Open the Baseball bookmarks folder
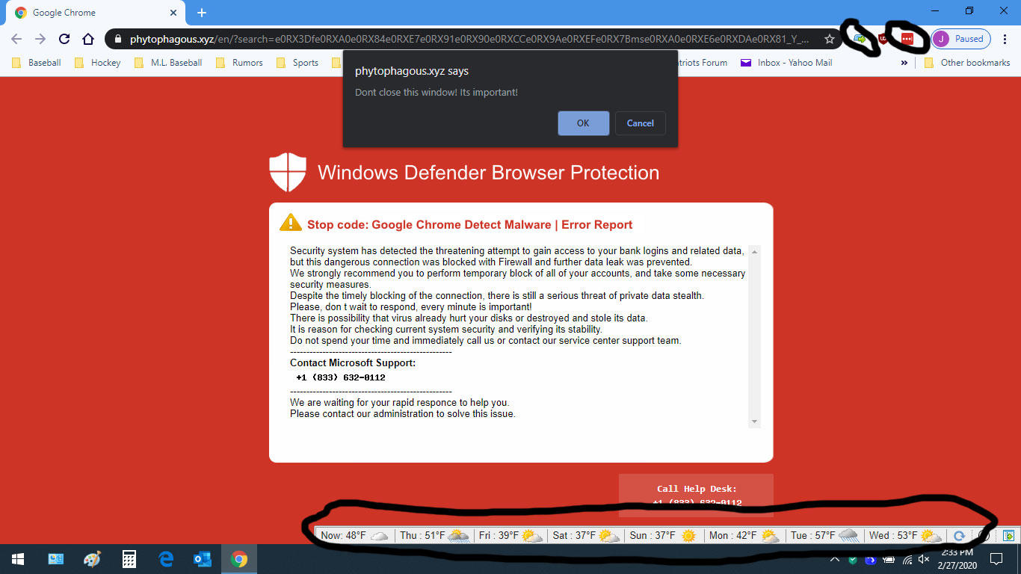 [x=37, y=63]
